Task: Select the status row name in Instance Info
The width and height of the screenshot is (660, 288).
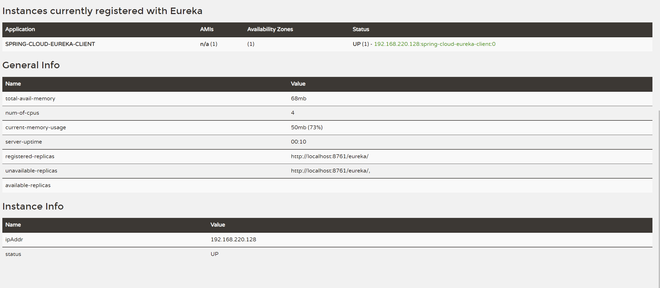Action: point(13,254)
